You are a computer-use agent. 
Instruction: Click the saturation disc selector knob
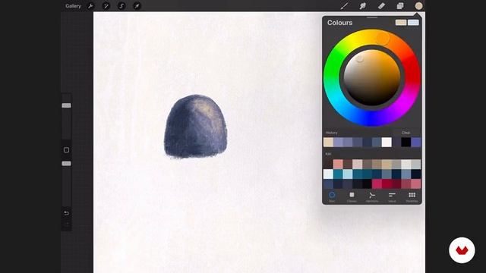[359, 58]
